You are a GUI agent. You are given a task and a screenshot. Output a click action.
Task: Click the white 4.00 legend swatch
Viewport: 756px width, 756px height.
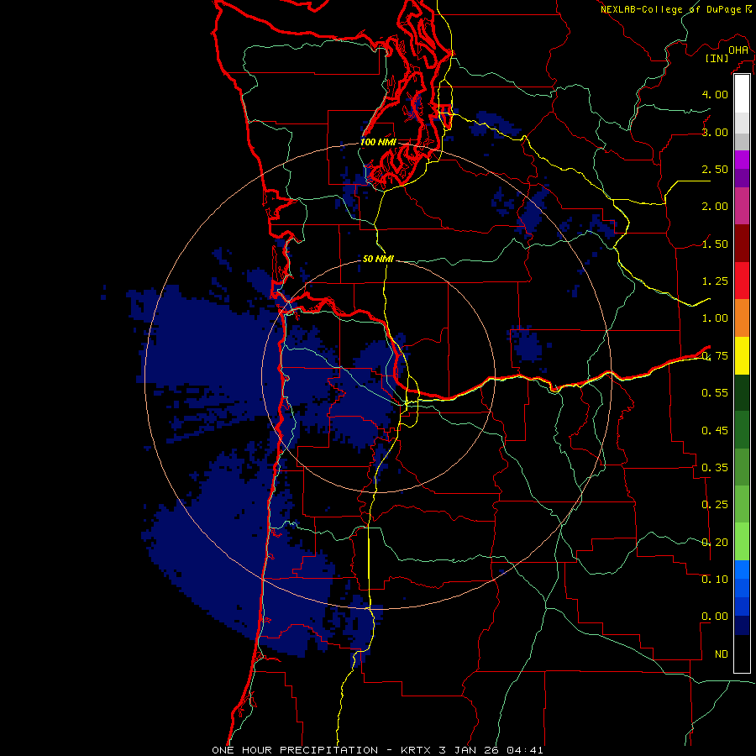(742, 94)
